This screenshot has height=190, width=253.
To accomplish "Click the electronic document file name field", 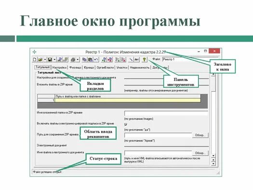I will click(x=158, y=153).
